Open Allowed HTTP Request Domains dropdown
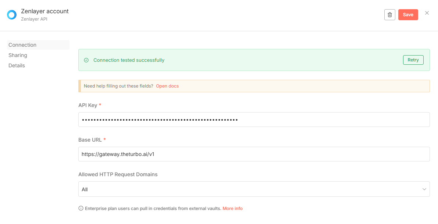This screenshot has height=224, width=438. pos(254,189)
